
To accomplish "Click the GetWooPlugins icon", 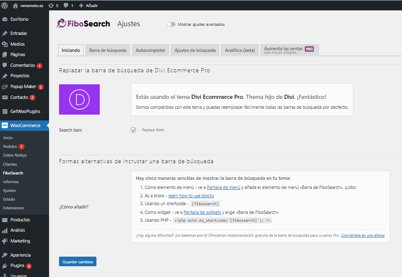I will [x=5, y=111].
